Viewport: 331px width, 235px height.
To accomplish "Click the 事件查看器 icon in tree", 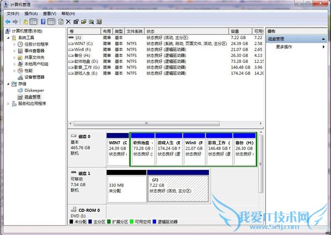I will (20, 51).
